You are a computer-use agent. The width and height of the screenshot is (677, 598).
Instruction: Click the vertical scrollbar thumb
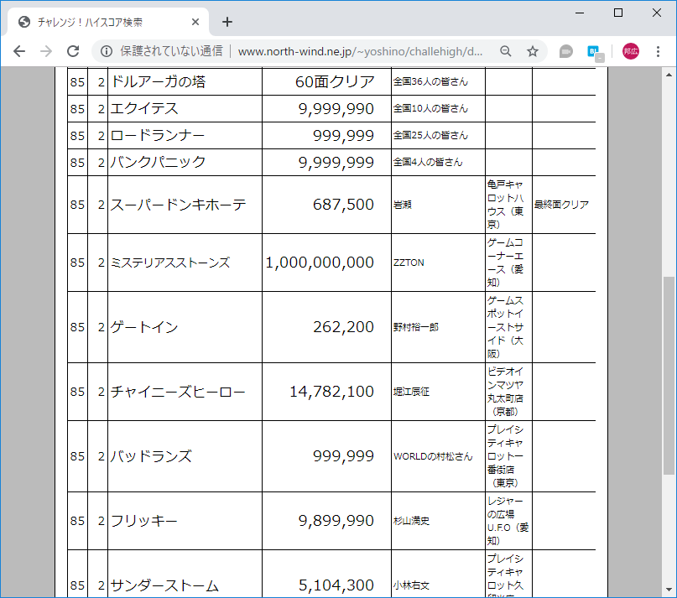click(x=669, y=376)
